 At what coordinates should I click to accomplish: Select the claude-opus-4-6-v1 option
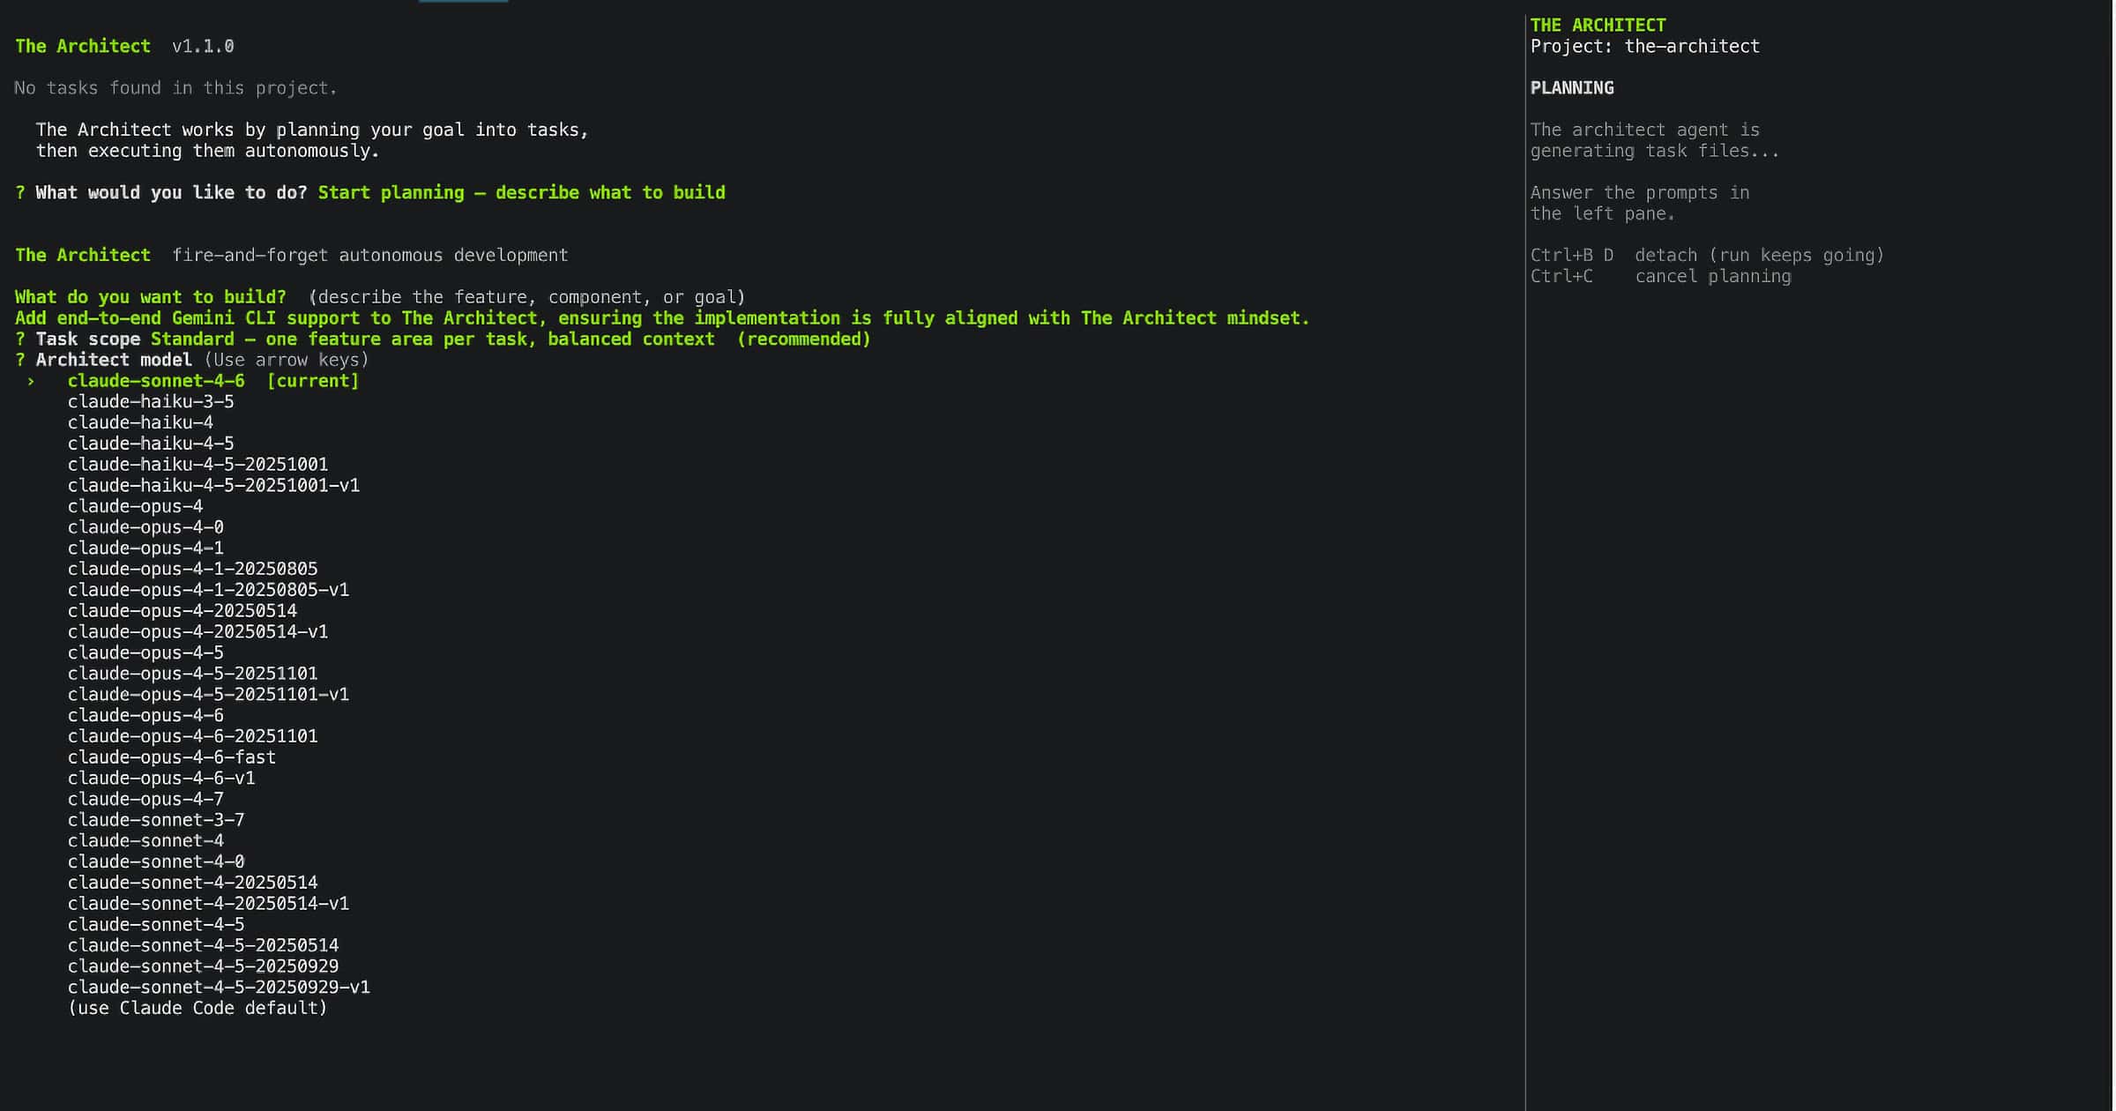tap(161, 779)
